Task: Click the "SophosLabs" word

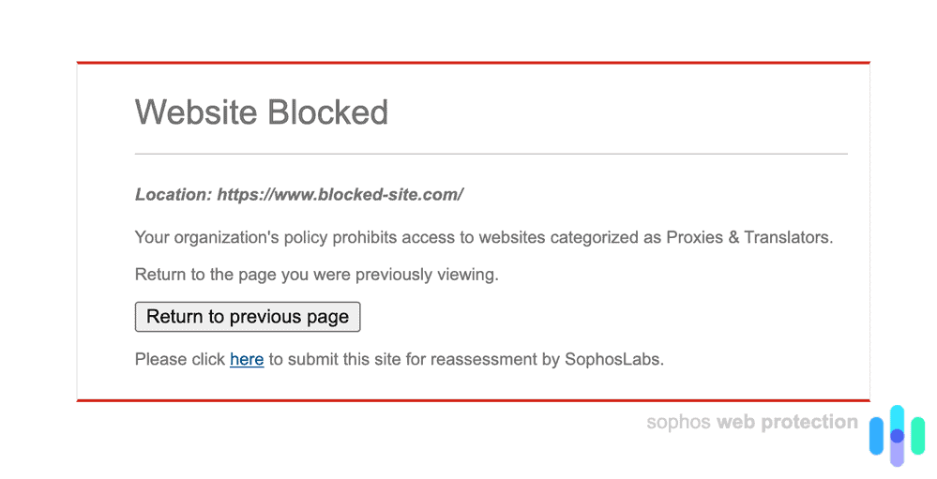Action: 613,359
